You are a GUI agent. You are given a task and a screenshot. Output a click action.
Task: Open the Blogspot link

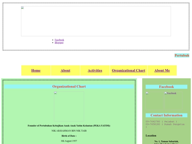pos(59,43)
